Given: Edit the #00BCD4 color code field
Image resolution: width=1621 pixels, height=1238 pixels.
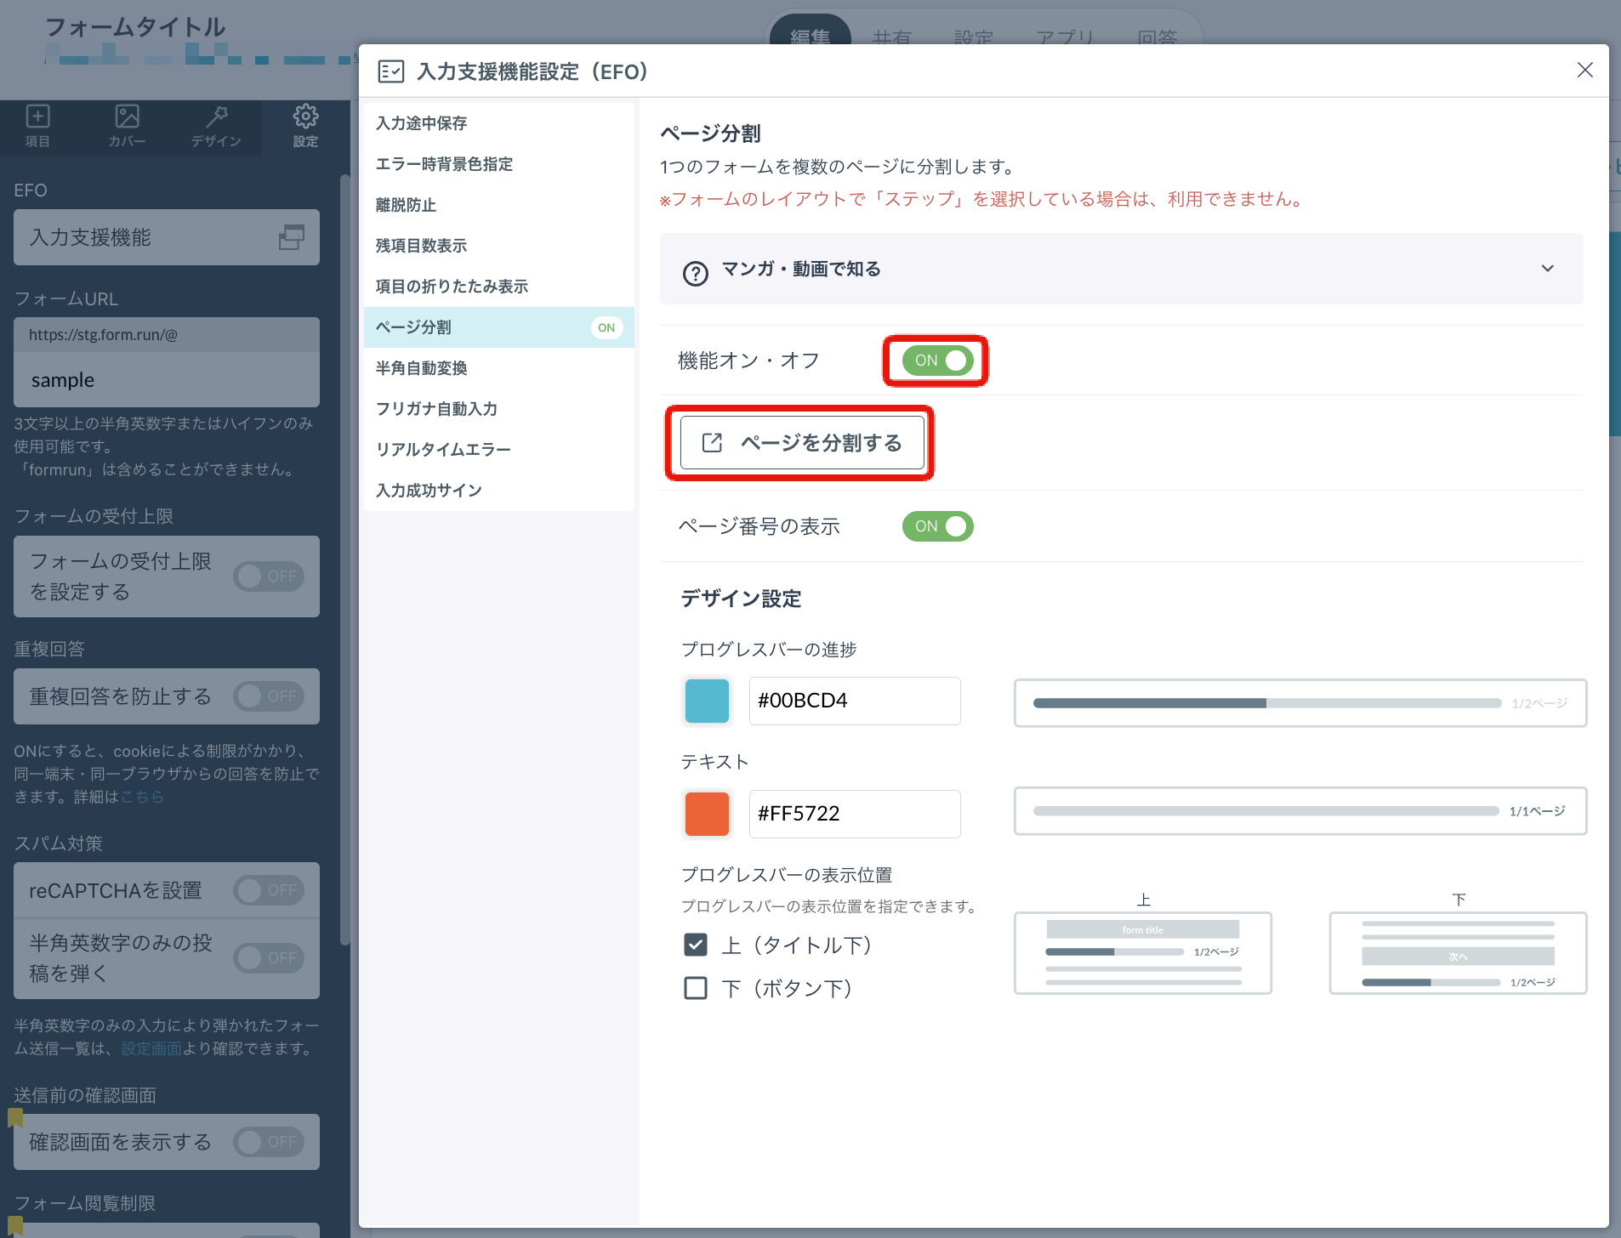Looking at the screenshot, I should 854,701.
